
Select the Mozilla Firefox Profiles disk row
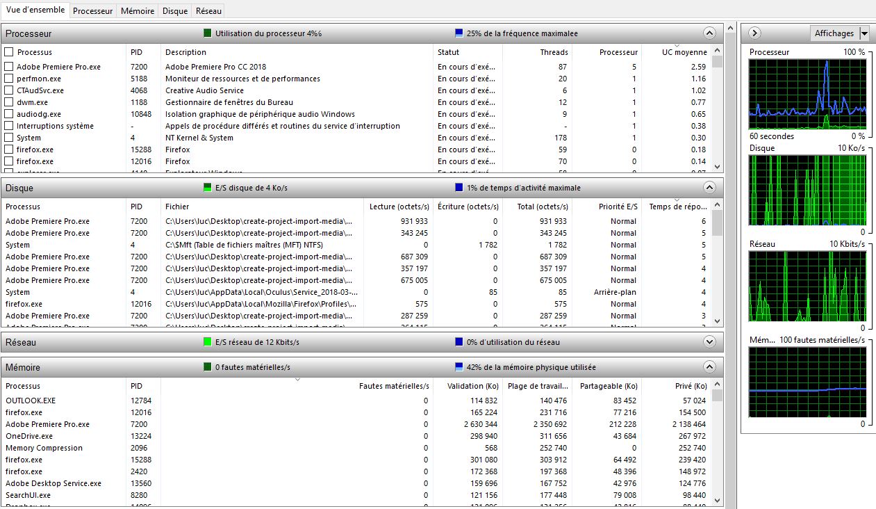(357, 304)
